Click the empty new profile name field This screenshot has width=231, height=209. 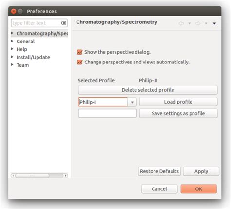pos(107,113)
